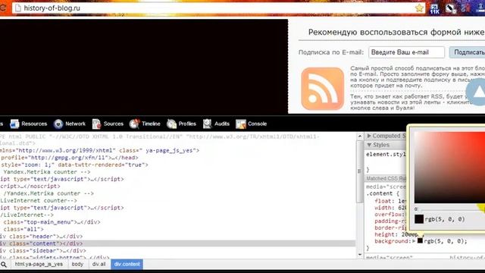Open the Resources panel in DevTools
This screenshot has height=273, width=485.
pos(29,124)
